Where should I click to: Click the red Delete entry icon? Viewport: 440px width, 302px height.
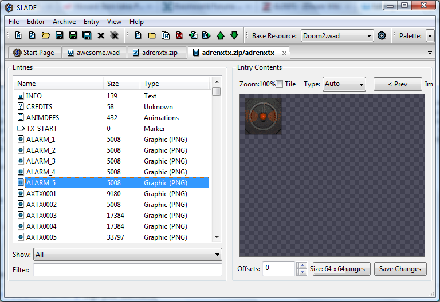point(179,35)
